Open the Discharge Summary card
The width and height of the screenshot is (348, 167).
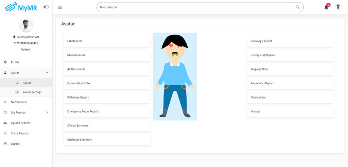point(107,140)
